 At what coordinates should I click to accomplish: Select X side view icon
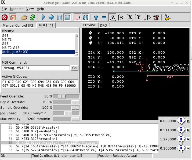pos(130,17)
